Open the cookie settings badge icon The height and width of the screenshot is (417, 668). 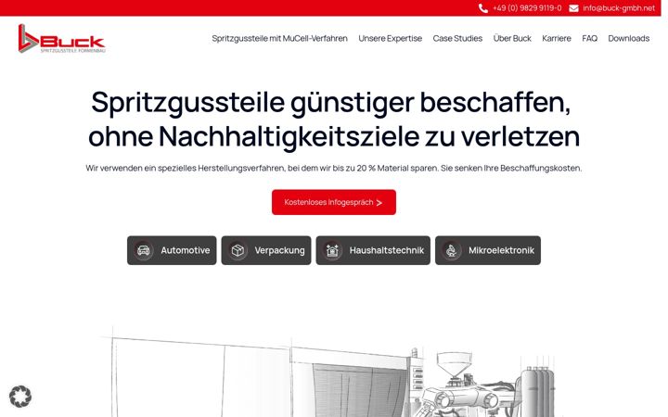[20, 397]
